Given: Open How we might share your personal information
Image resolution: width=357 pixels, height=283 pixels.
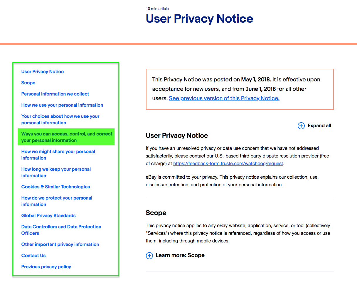Looking at the screenshot, I should pos(58,155).
